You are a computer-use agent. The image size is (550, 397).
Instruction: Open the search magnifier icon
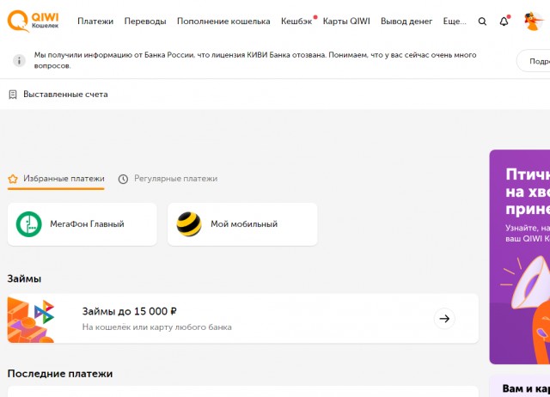[482, 21]
